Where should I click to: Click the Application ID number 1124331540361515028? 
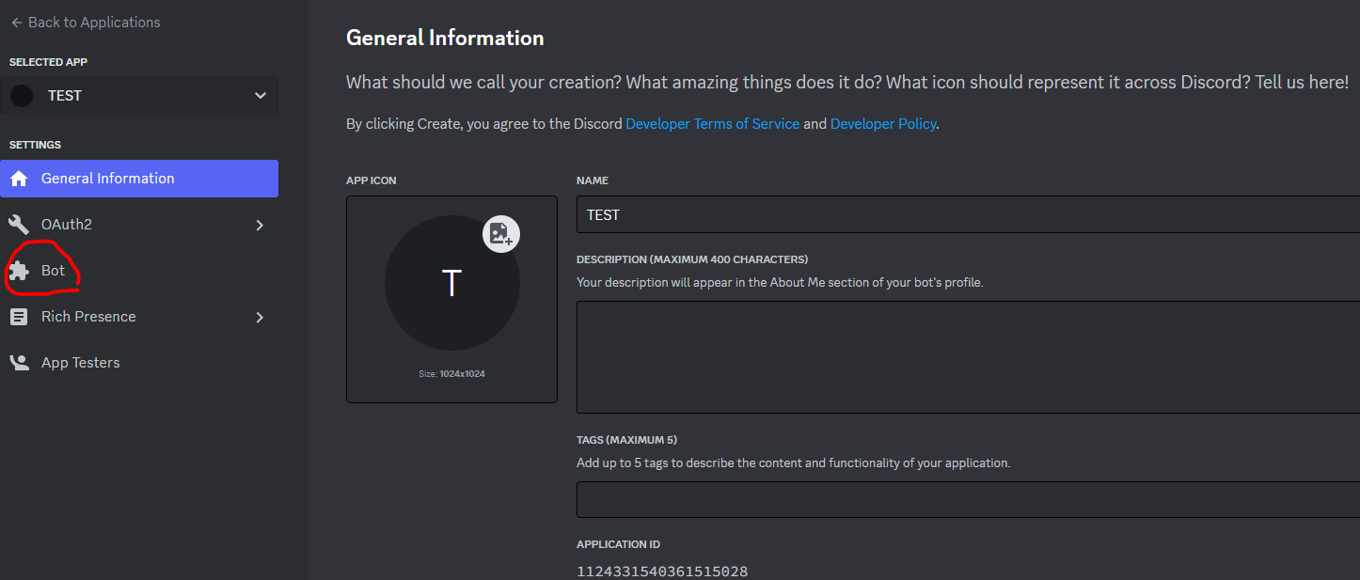(662, 571)
